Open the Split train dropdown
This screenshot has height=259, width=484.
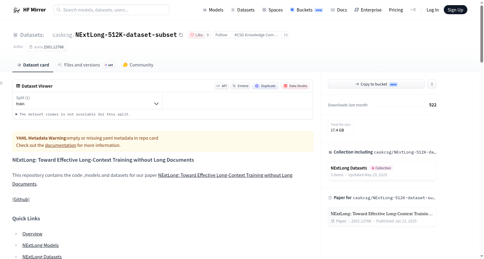pos(87,101)
